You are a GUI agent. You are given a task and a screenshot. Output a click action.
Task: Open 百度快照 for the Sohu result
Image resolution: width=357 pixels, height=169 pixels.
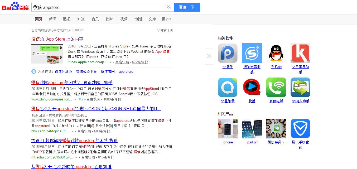[88, 157]
